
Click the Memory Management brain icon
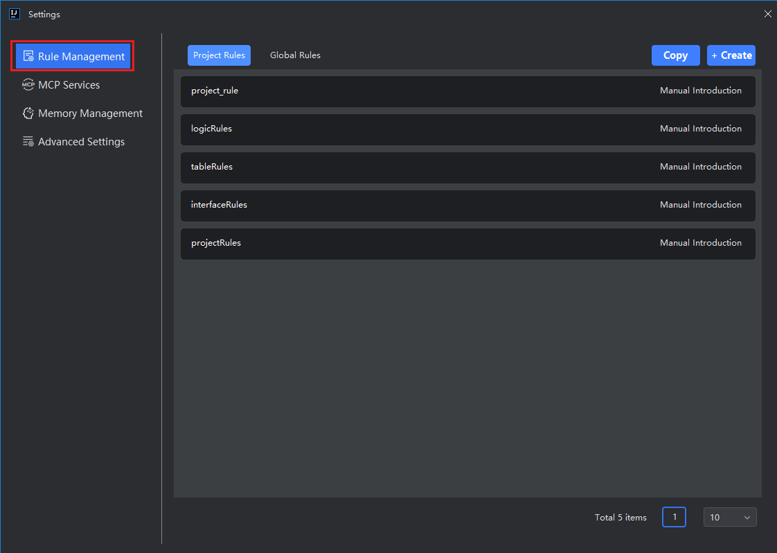[28, 114]
